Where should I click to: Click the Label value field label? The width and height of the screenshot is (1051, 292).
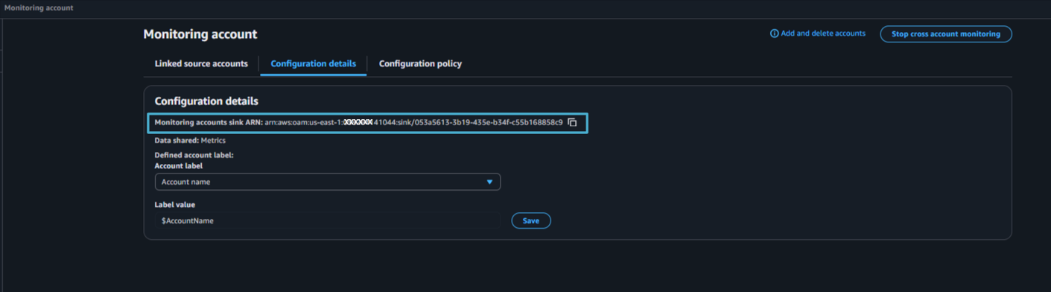[174, 204]
